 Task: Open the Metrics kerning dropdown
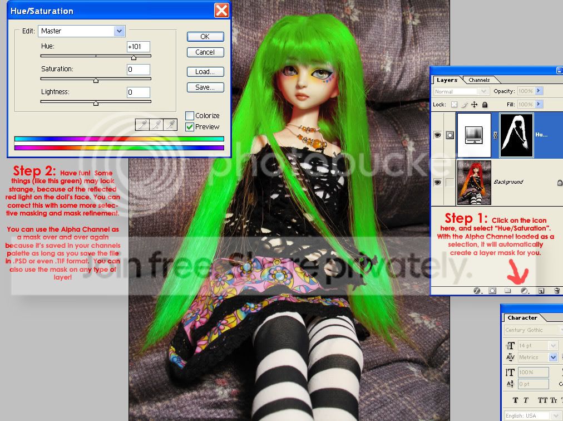click(553, 358)
